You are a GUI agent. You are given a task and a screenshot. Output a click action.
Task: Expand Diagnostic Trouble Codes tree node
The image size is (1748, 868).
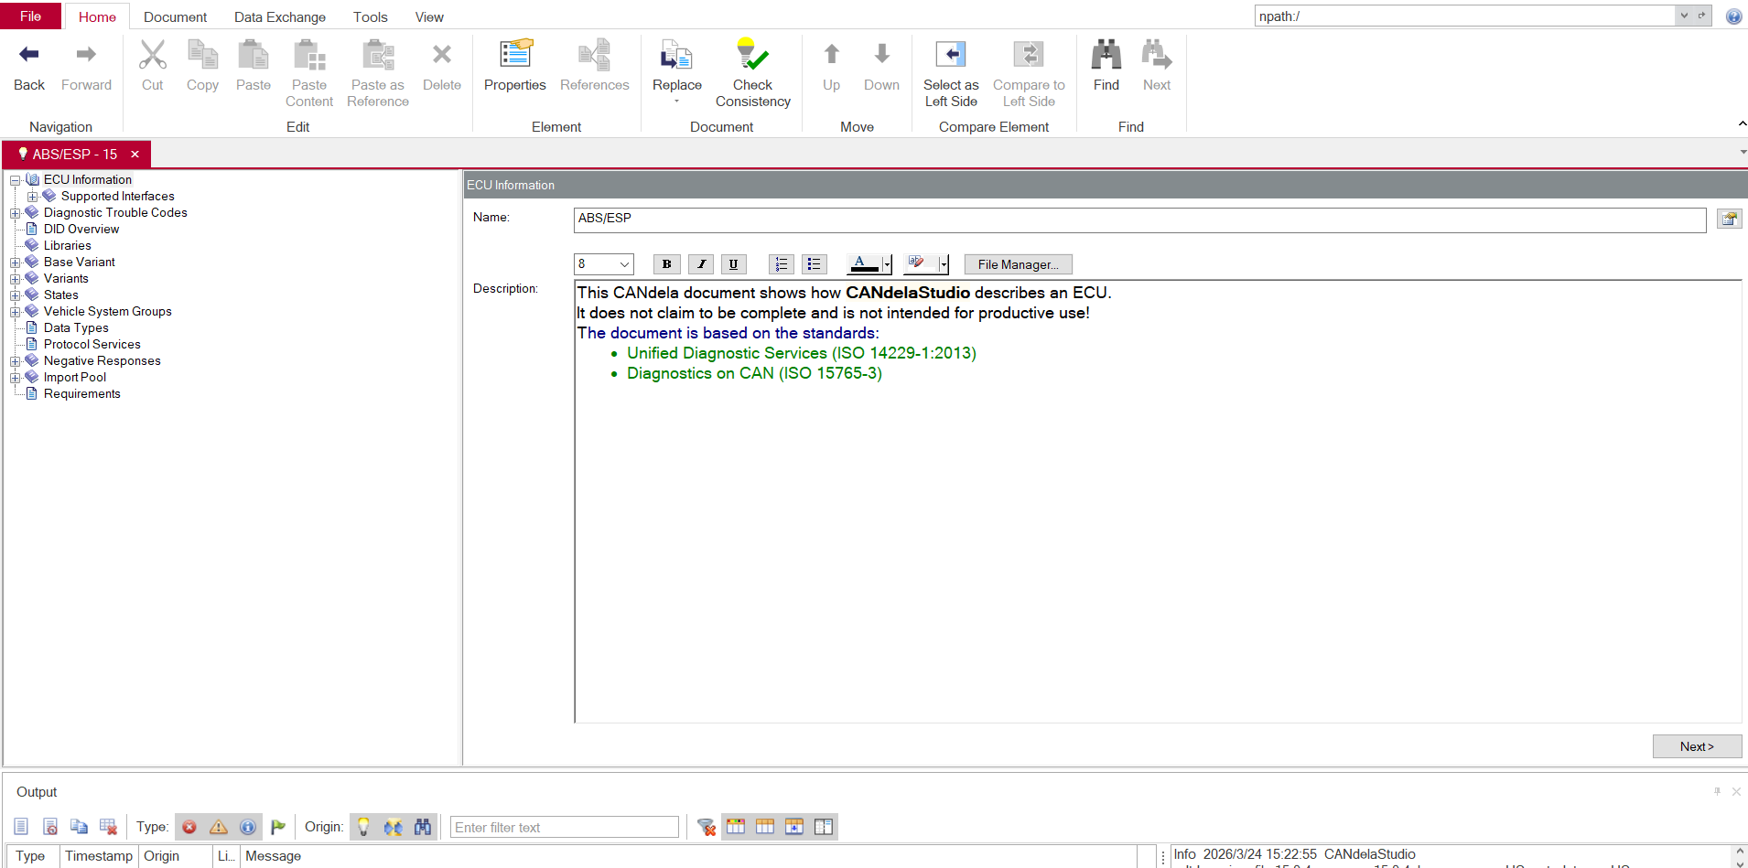[15, 213]
